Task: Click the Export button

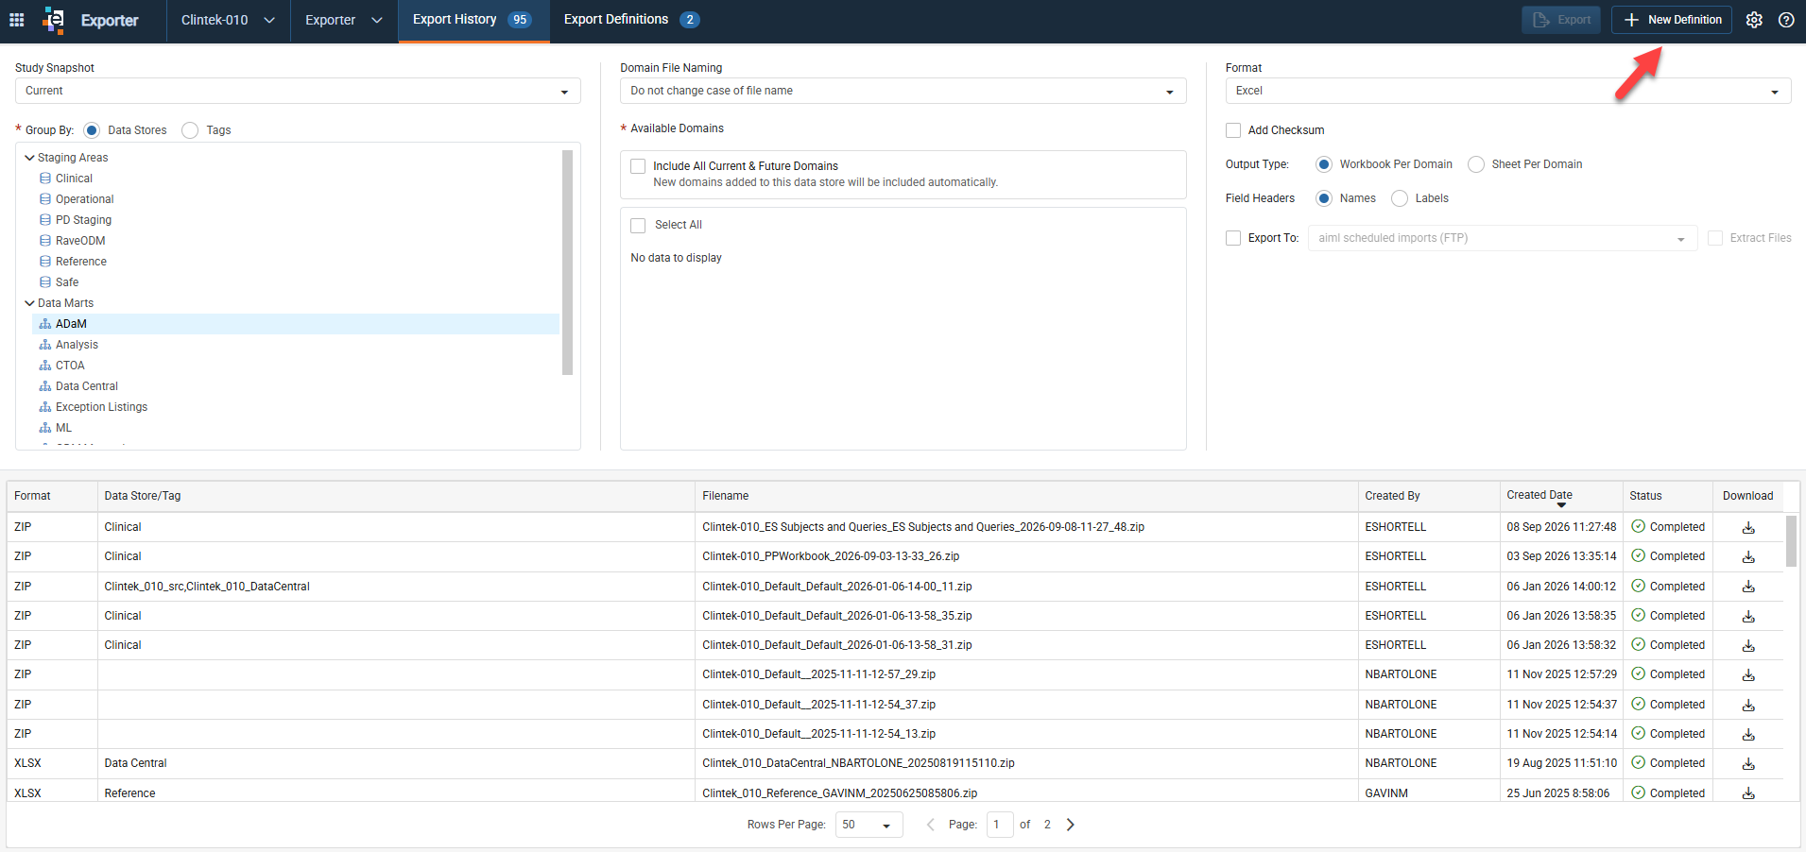Action: click(1560, 20)
